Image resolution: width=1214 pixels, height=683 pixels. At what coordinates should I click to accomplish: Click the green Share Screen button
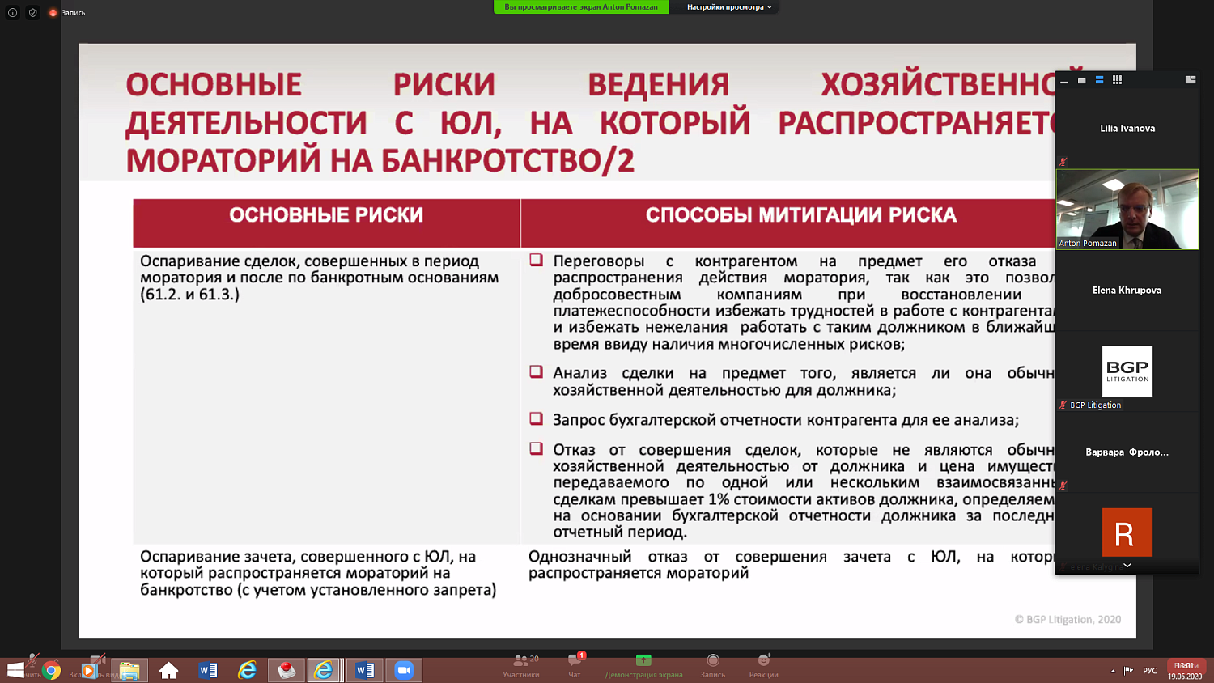click(643, 666)
